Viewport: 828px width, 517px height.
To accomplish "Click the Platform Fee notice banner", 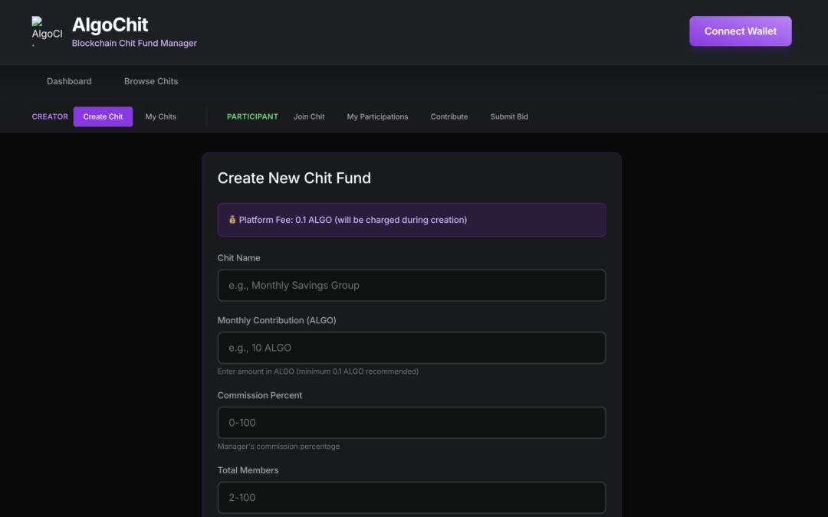I will pos(411,220).
